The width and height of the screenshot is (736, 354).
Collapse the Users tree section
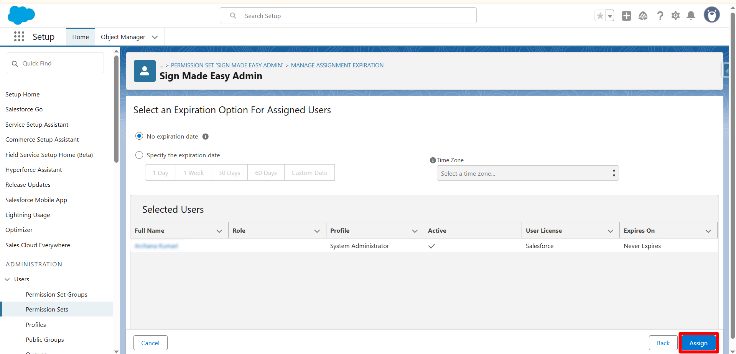[x=7, y=279]
